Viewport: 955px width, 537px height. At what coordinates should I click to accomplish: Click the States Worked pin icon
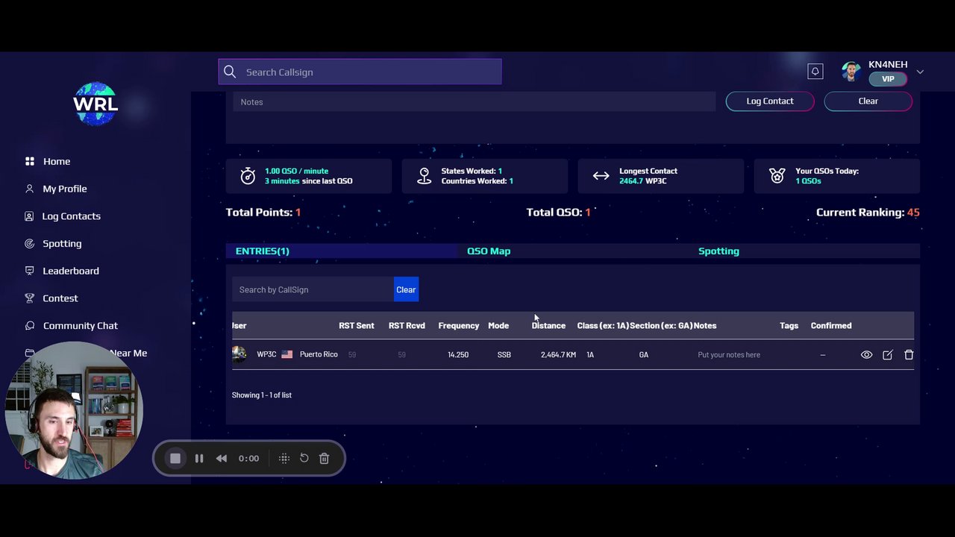point(424,176)
